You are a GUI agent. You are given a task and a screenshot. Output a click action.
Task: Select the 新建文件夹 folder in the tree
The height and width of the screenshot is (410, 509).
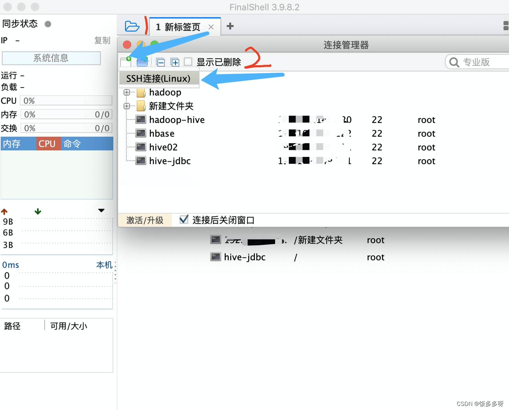(x=171, y=106)
